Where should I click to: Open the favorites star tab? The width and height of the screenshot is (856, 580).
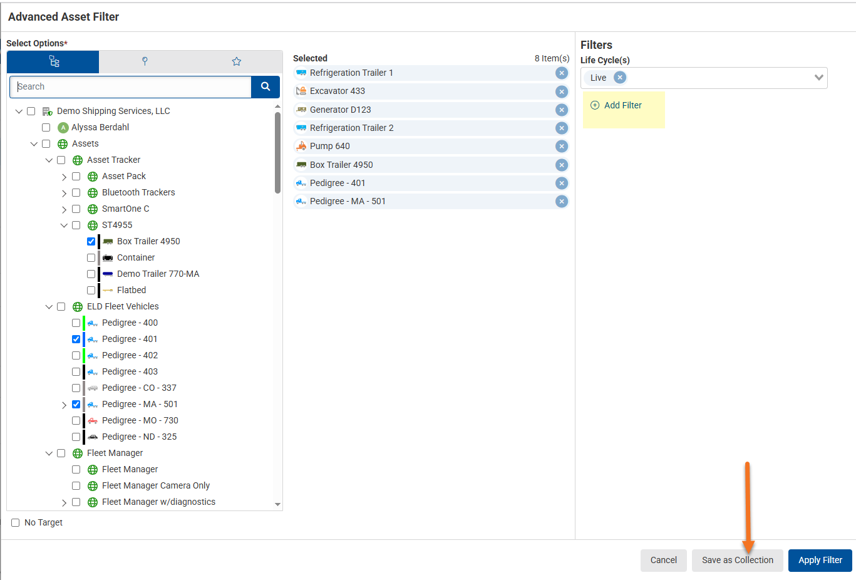(x=237, y=61)
